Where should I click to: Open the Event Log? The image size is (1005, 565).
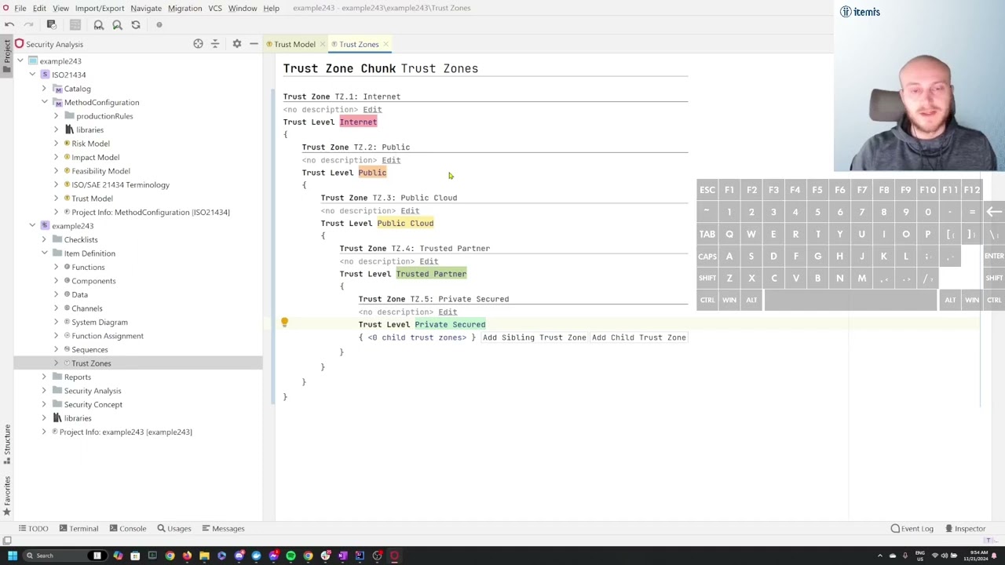click(912, 528)
